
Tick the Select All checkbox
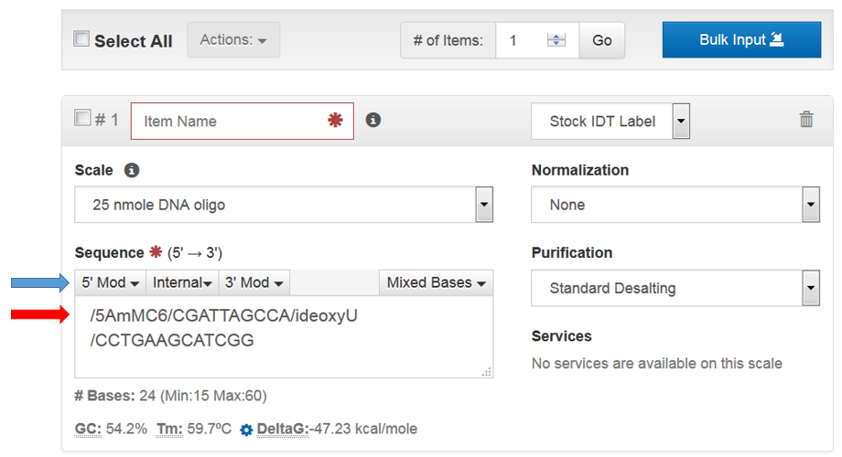[x=81, y=39]
